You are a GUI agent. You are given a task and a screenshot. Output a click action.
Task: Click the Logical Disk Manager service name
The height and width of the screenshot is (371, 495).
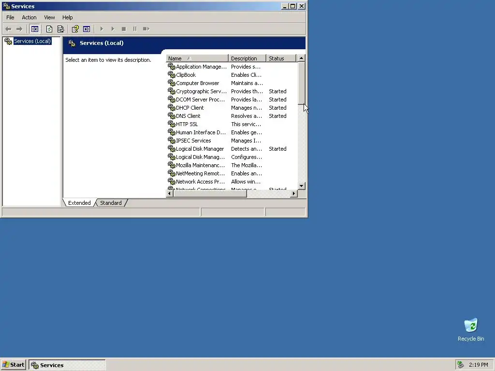(200, 149)
